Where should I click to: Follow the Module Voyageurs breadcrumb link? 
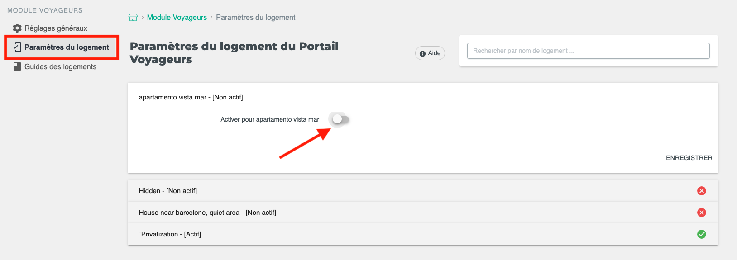(x=177, y=18)
